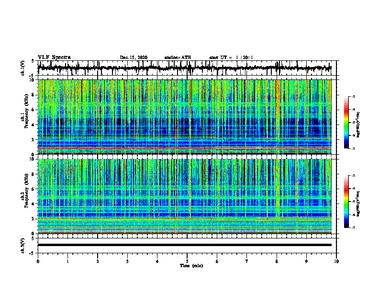Click the thick black ch.3 voltage trace
This screenshot has height=293, width=379.
185,245
